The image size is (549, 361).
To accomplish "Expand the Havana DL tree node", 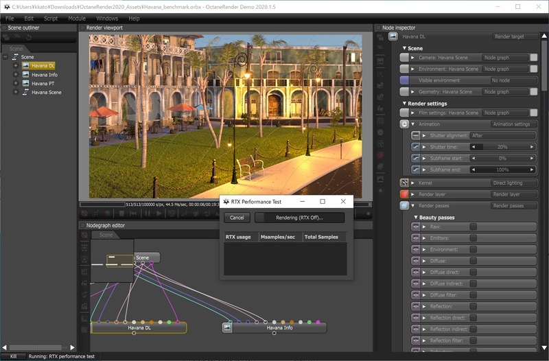I will [15, 65].
